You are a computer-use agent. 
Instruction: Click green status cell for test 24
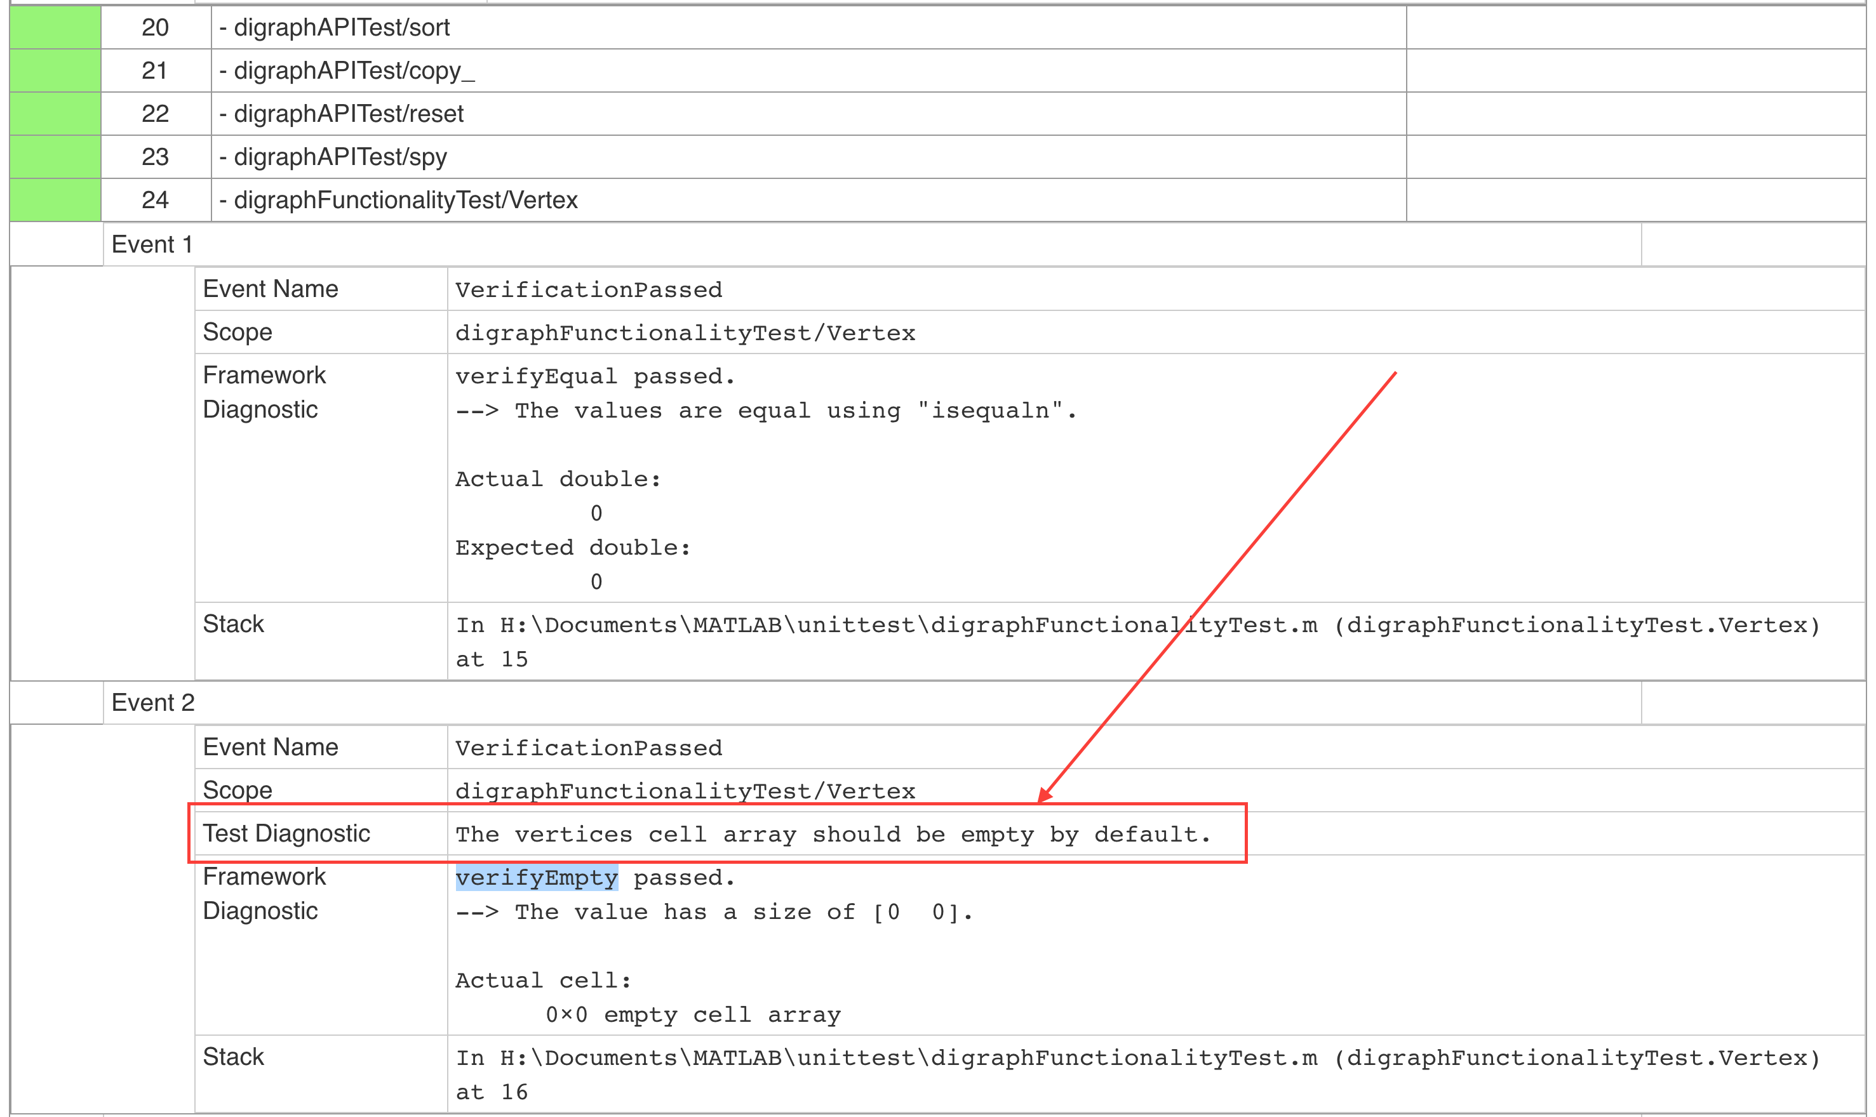pyautogui.click(x=55, y=200)
